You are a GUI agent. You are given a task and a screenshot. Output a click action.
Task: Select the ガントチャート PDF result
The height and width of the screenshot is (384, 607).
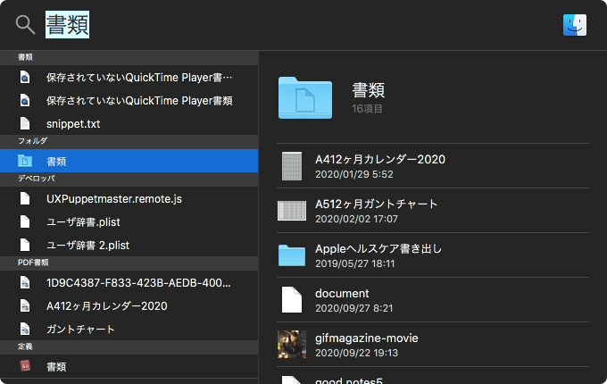click(80, 330)
